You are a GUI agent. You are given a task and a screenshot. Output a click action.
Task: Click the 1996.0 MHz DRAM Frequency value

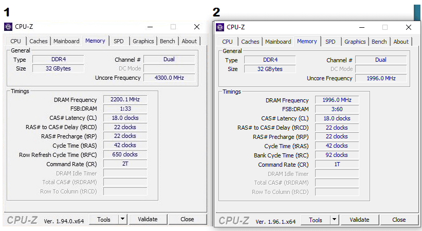(x=337, y=100)
